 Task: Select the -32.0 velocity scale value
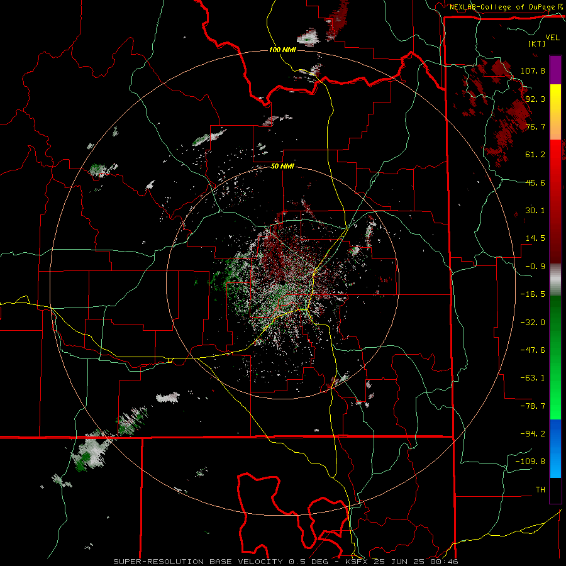tap(533, 323)
